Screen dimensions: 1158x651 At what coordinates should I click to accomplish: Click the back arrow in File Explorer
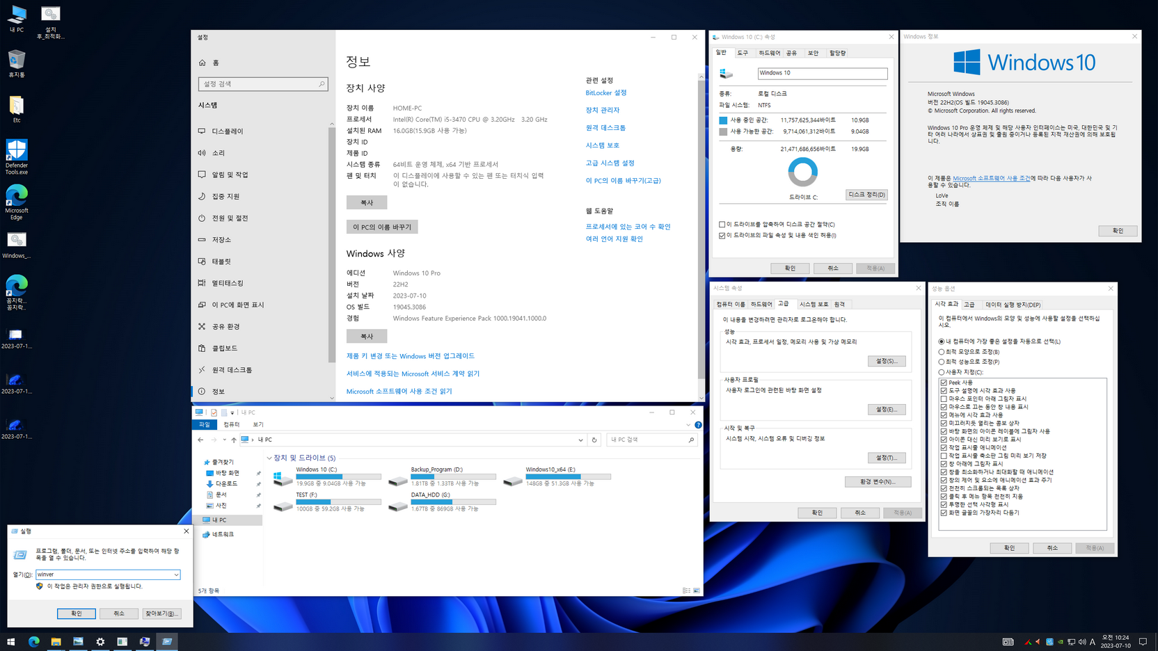click(200, 440)
